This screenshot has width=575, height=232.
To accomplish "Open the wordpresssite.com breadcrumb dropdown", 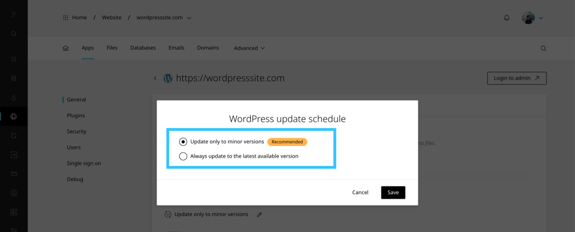I will pyautogui.click(x=189, y=18).
